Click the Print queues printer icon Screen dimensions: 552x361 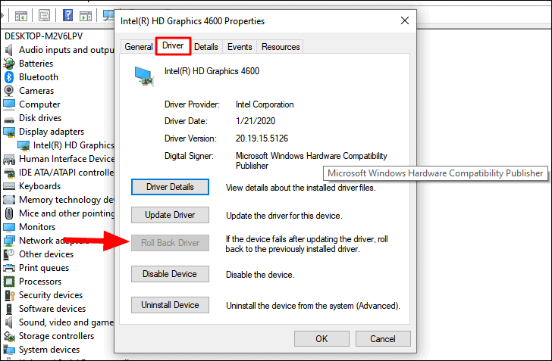coord(9,268)
